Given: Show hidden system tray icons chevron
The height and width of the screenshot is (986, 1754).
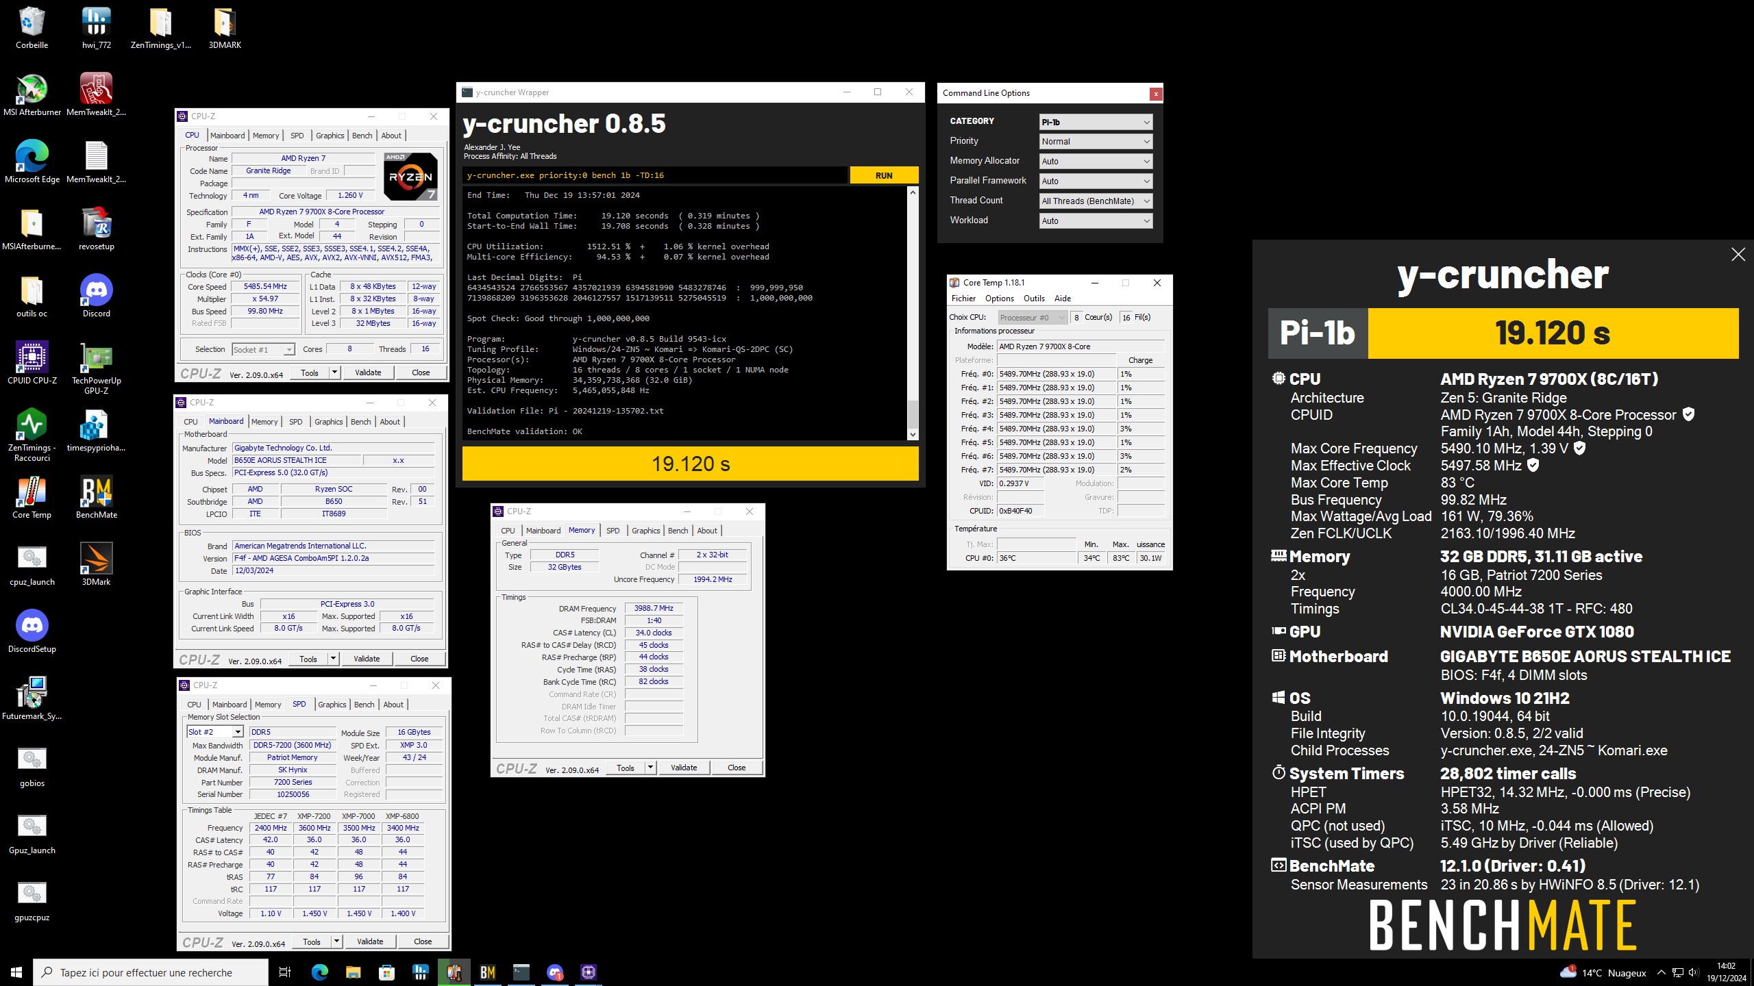Looking at the screenshot, I should [x=1661, y=972].
